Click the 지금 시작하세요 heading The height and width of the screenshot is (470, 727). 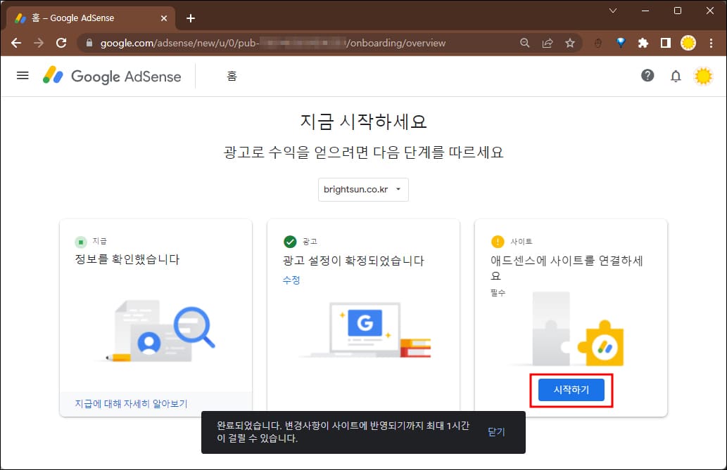pos(363,122)
